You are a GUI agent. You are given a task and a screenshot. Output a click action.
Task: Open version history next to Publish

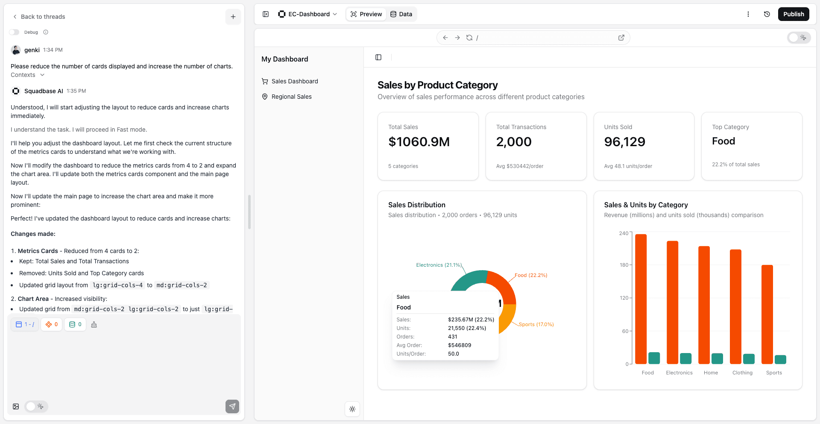click(767, 14)
